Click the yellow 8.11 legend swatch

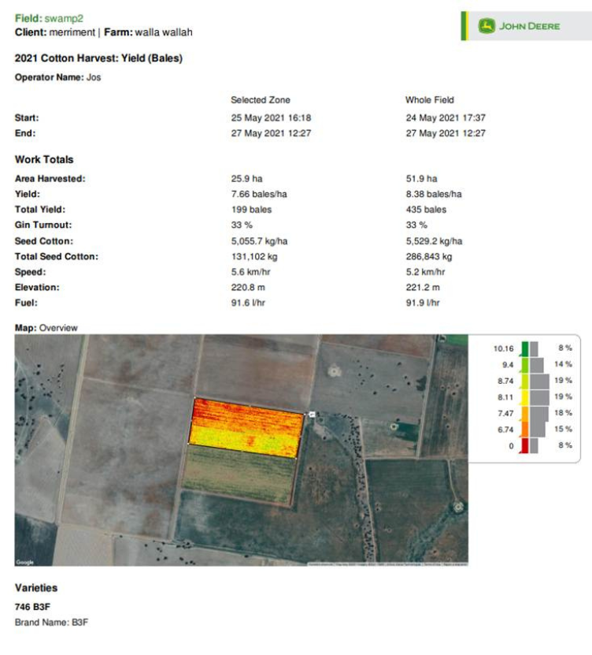(x=524, y=397)
